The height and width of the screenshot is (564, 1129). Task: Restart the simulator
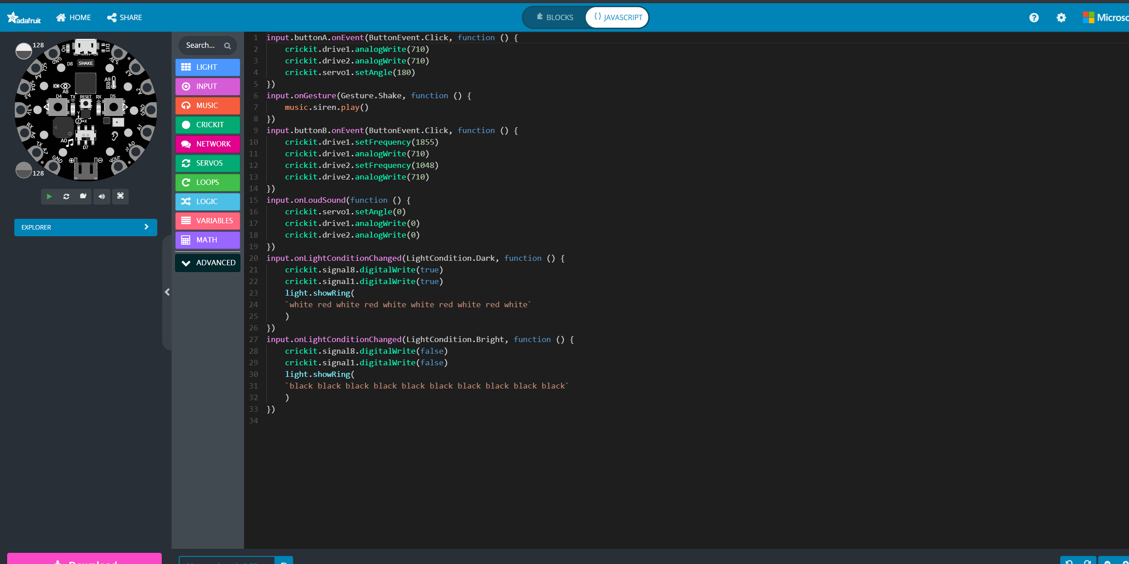click(x=66, y=196)
